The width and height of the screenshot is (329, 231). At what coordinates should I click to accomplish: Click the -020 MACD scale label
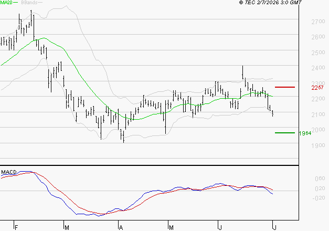319,198
